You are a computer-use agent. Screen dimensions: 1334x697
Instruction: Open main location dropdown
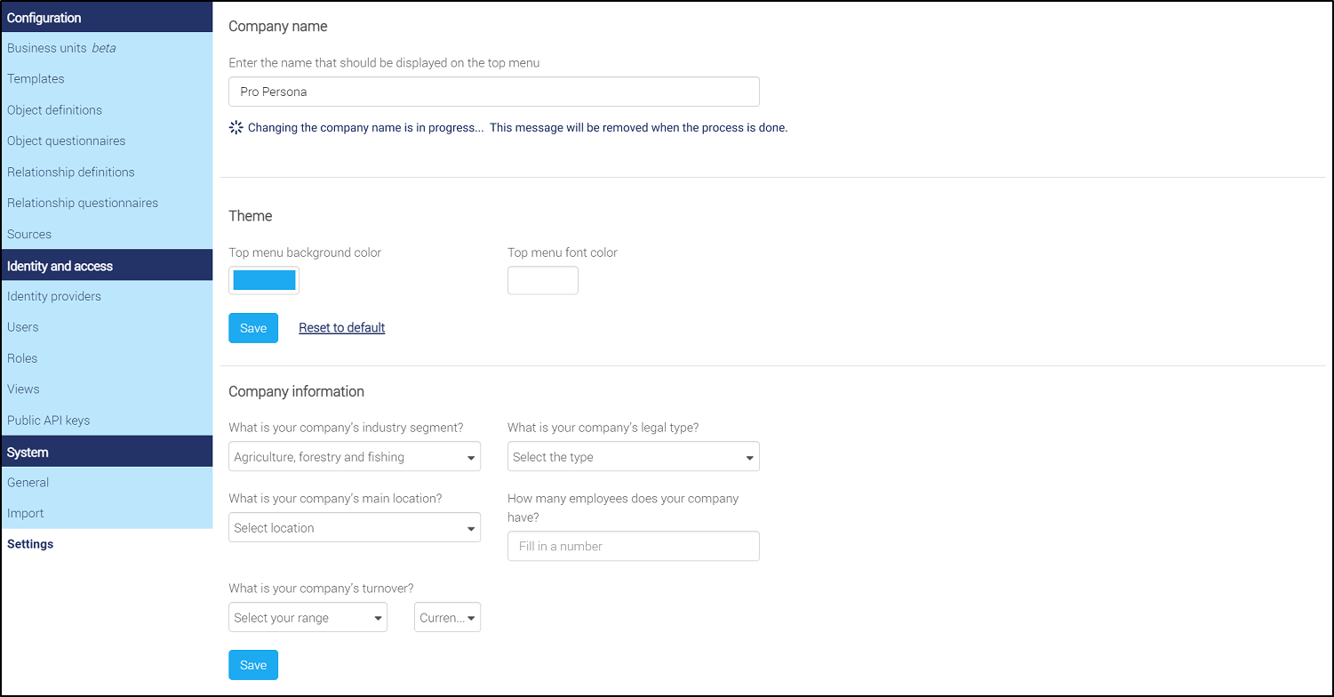click(x=355, y=528)
